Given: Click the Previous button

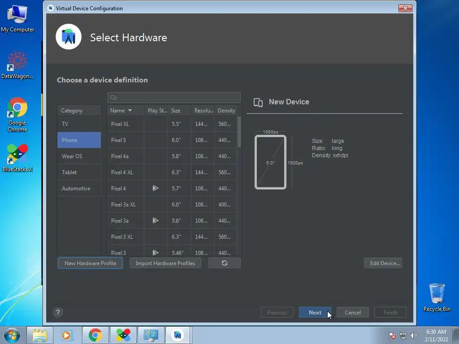Looking at the screenshot, I should pos(277,312).
